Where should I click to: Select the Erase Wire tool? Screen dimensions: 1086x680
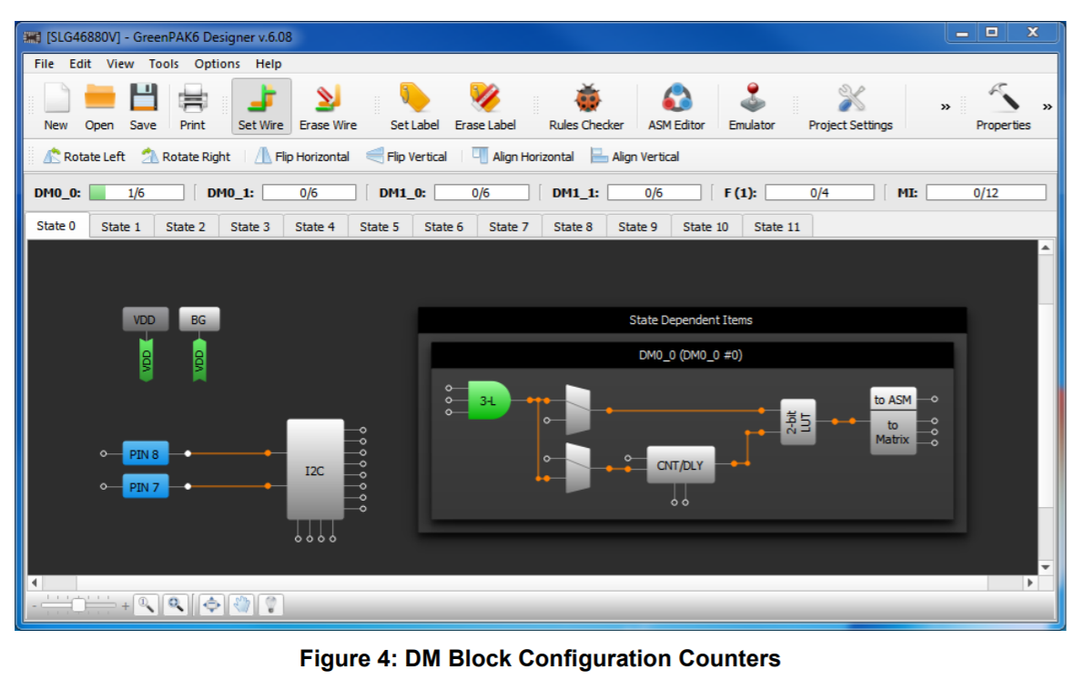click(x=329, y=106)
